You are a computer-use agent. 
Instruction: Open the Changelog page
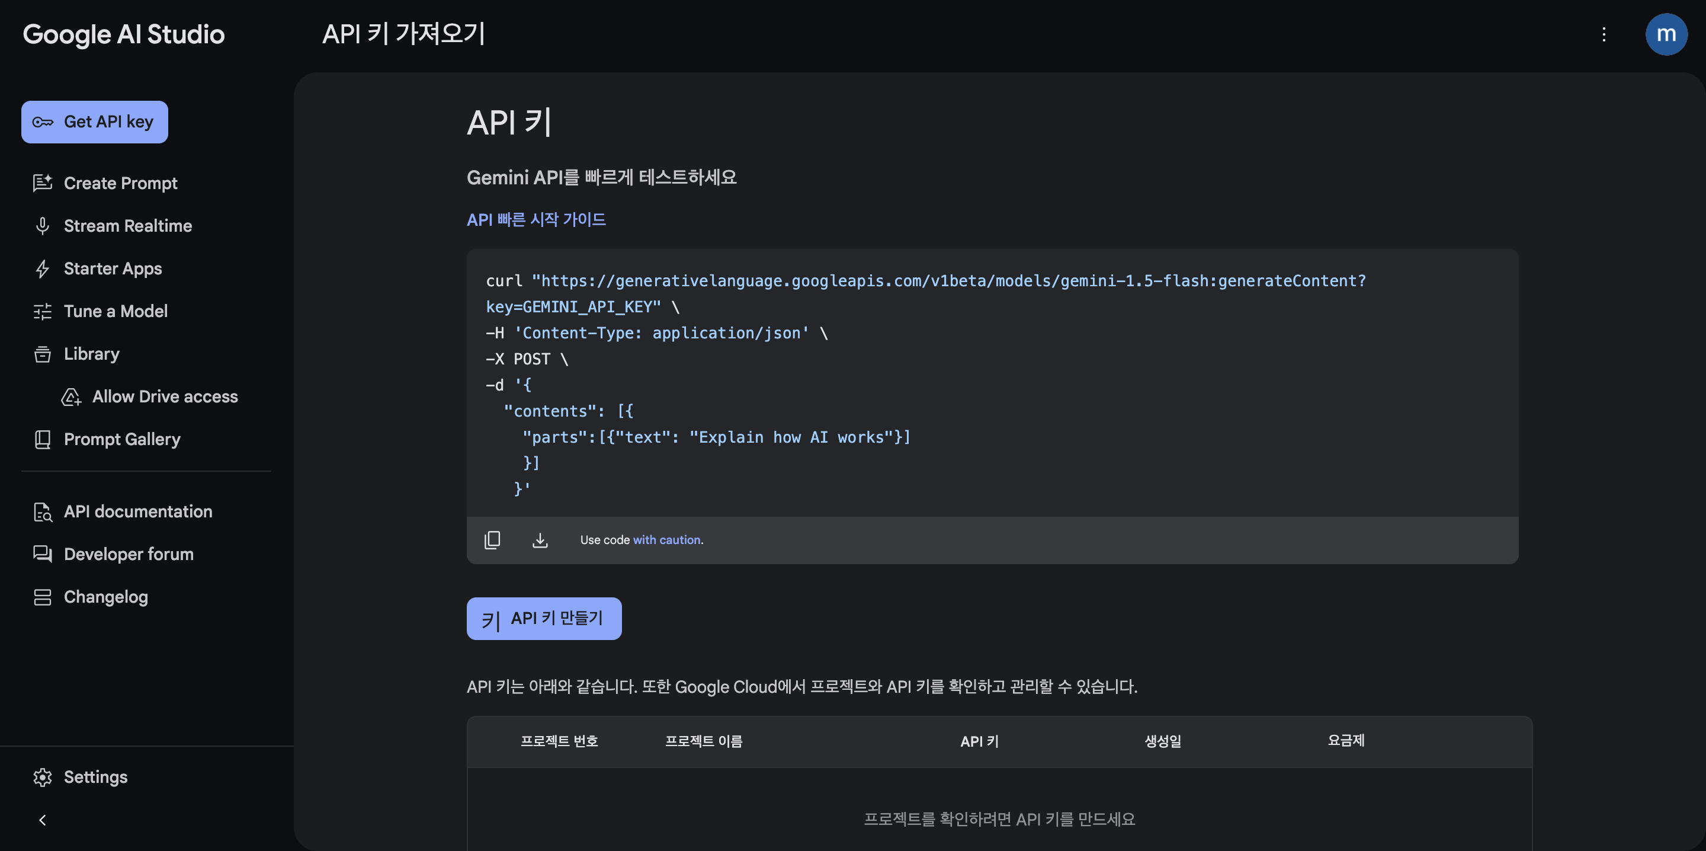[105, 597]
